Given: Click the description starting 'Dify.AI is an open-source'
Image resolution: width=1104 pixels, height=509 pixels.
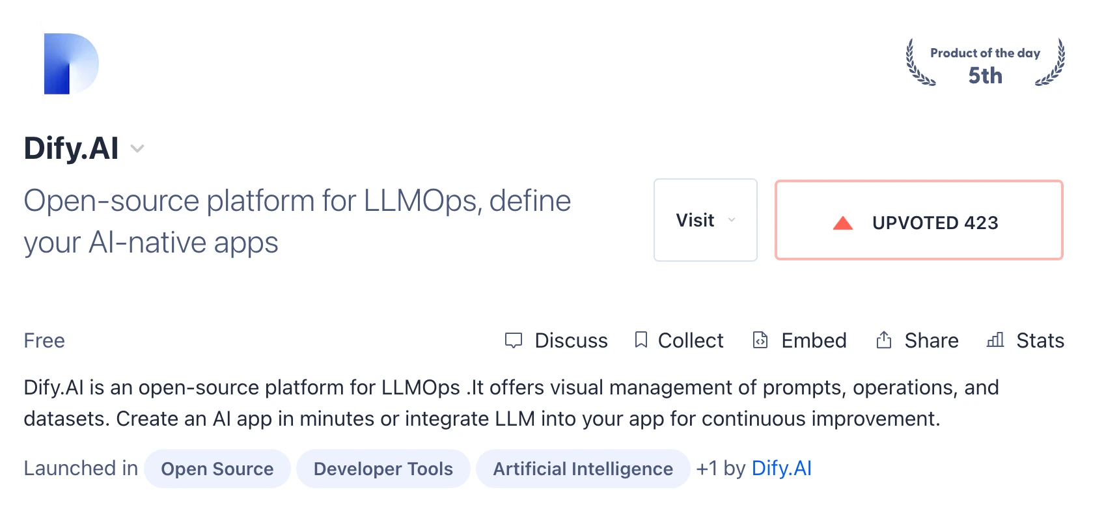Looking at the screenshot, I should [511, 403].
